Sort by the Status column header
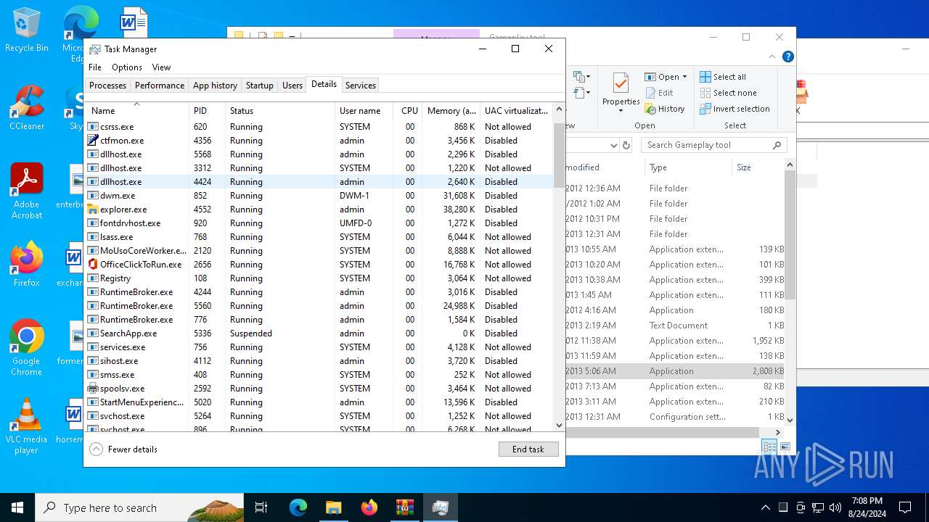The height and width of the screenshot is (522, 929). point(280,111)
